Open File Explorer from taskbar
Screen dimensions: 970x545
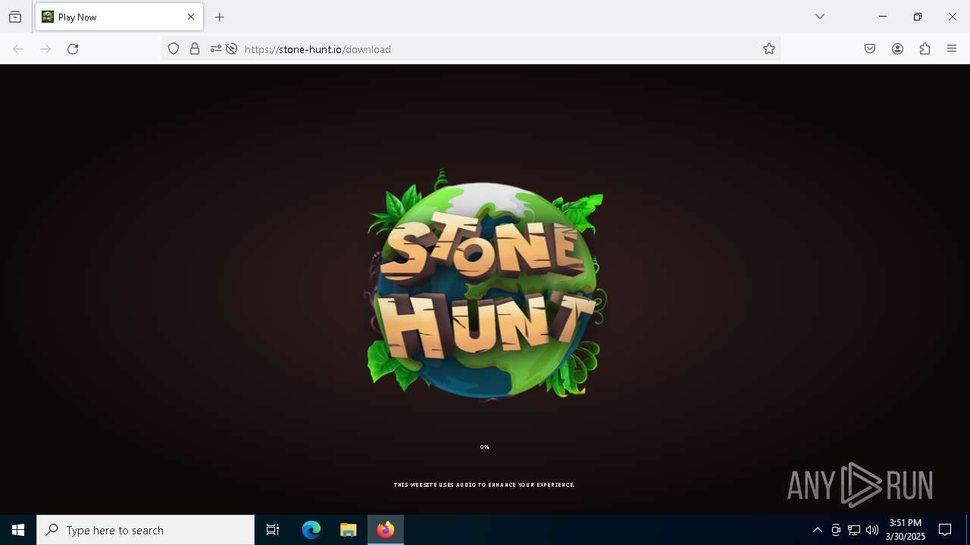(x=348, y=530)
